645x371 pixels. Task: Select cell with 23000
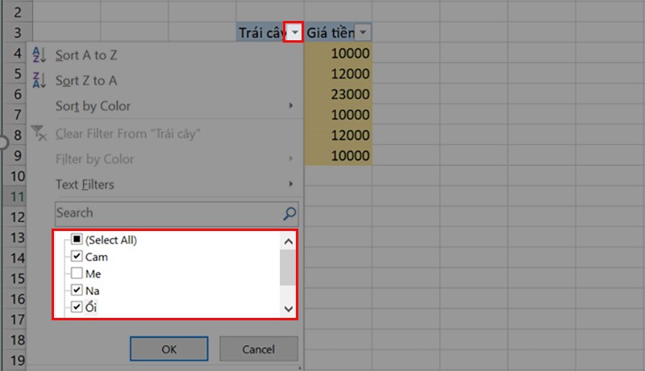point(338,94)
